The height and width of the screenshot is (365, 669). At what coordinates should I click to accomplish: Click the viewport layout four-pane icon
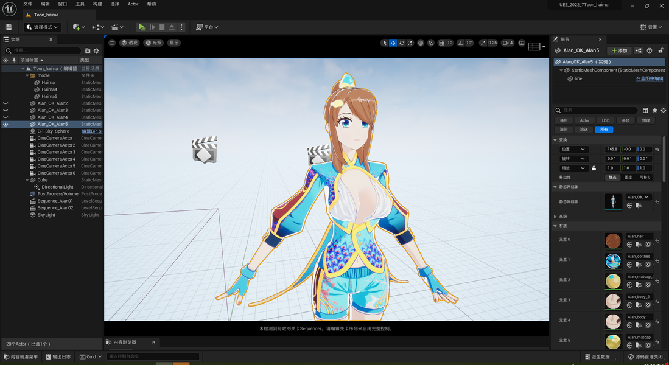click(x=522, y=43)
